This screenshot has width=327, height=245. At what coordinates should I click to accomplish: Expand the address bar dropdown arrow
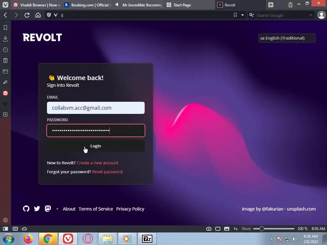tap(242, 15)
